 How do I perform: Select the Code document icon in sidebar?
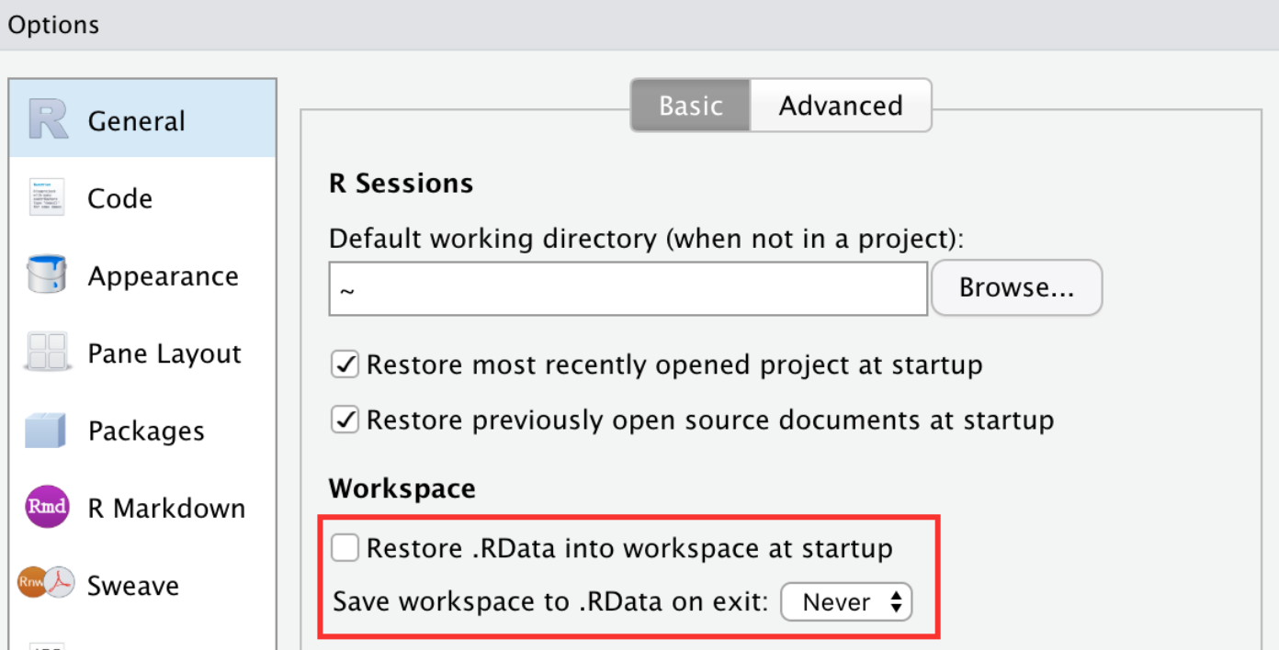(47, 197)
